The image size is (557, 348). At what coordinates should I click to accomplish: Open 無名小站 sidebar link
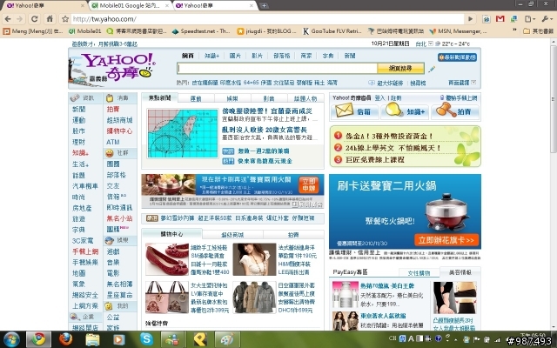point(120,218)
